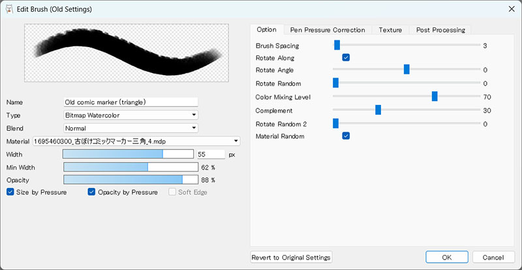Open the Pen Pressure Correction tab
Viewport: 522px width, 270px height.
[328, 30]
